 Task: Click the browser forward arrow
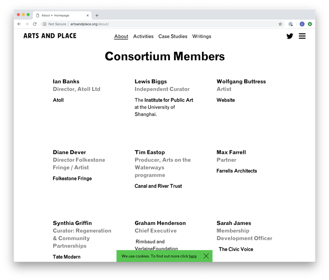pyautogui.click(x=27, y=24)
